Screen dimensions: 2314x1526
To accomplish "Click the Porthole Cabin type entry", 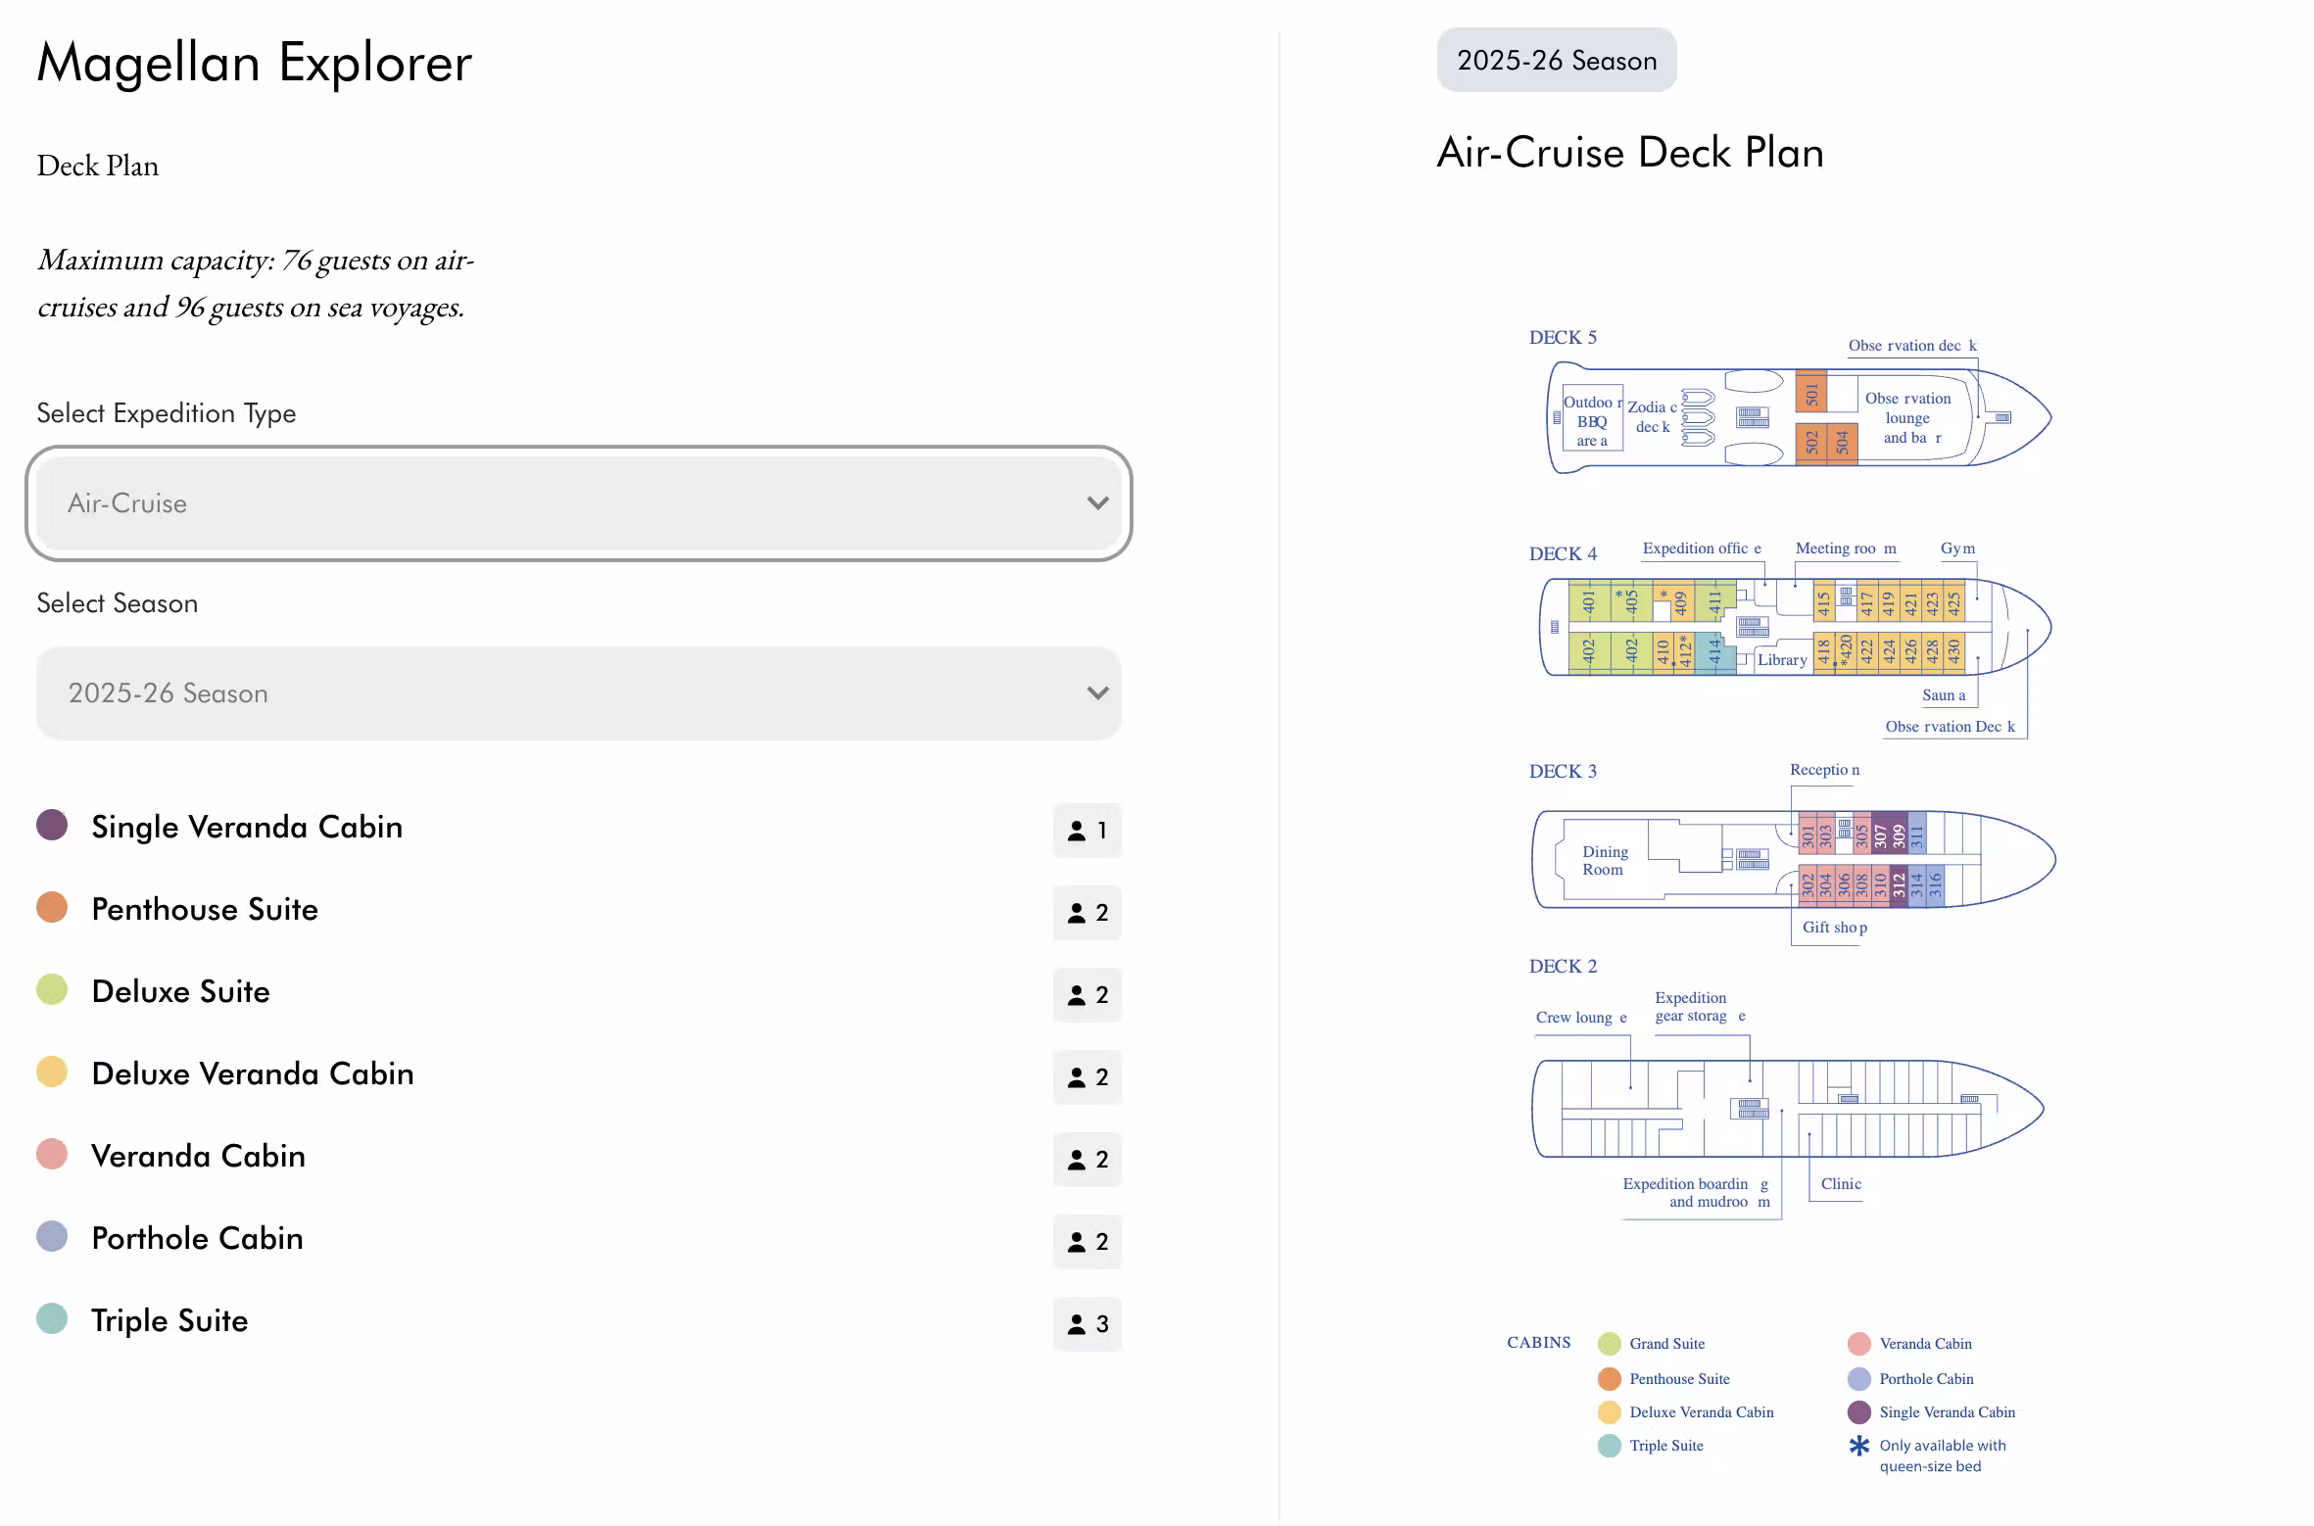I will pos(197,1238).
